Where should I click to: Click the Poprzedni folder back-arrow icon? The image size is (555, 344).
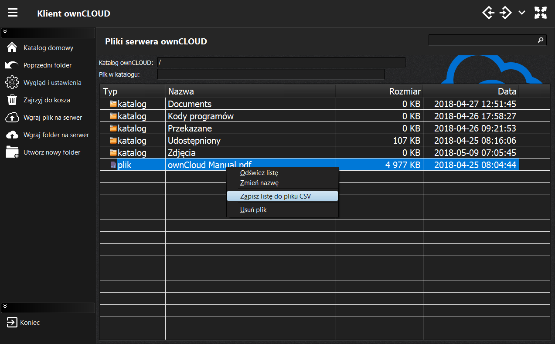click(x=12, y=65)
